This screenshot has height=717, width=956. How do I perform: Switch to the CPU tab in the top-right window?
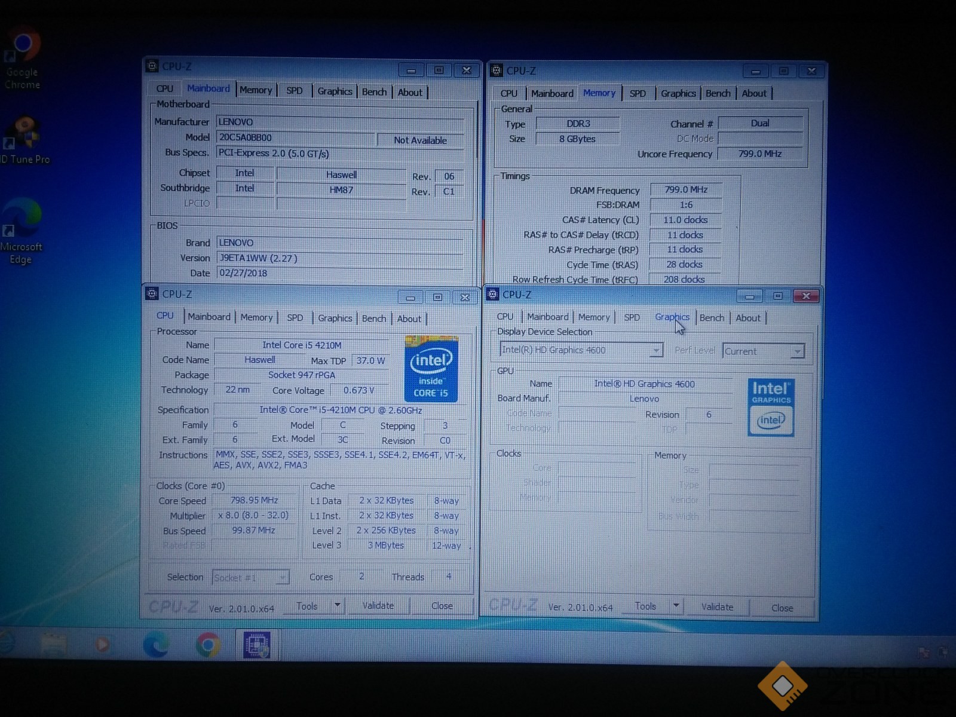(x=508, y=93)
